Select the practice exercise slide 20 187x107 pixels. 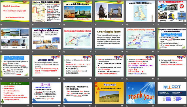click(x=46, y=93)
